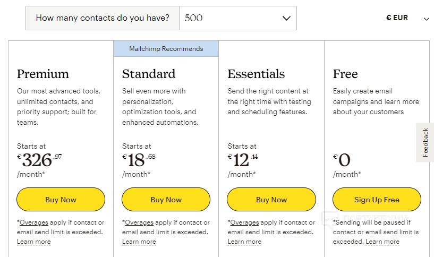Click Overages link under Essentials plan
Screen dimensions: 434x257
[x=244, y=222]
